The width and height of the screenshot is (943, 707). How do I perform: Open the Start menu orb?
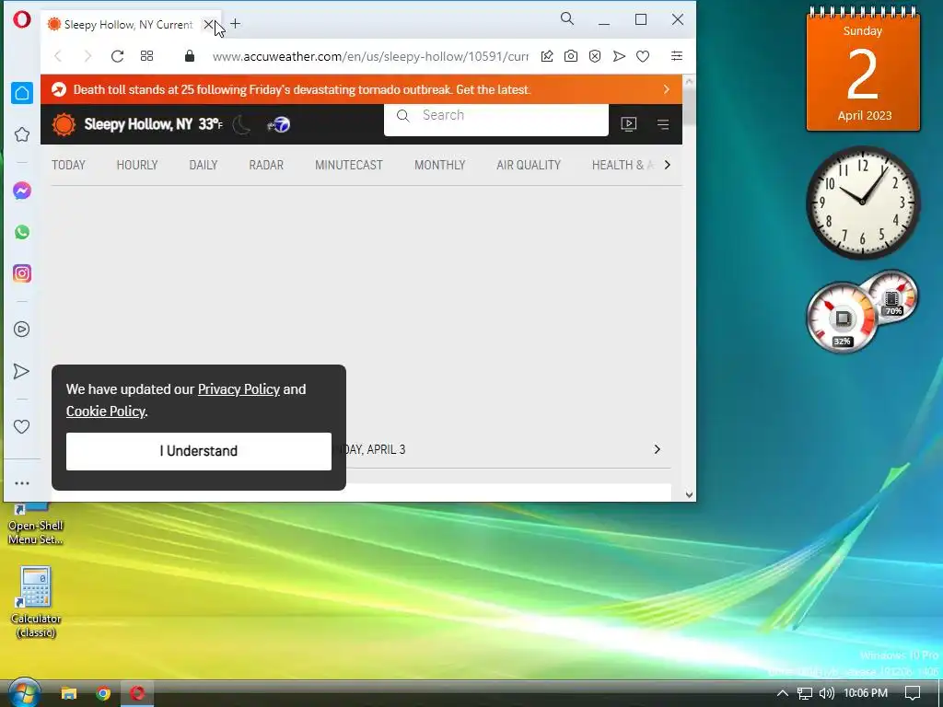24,693
